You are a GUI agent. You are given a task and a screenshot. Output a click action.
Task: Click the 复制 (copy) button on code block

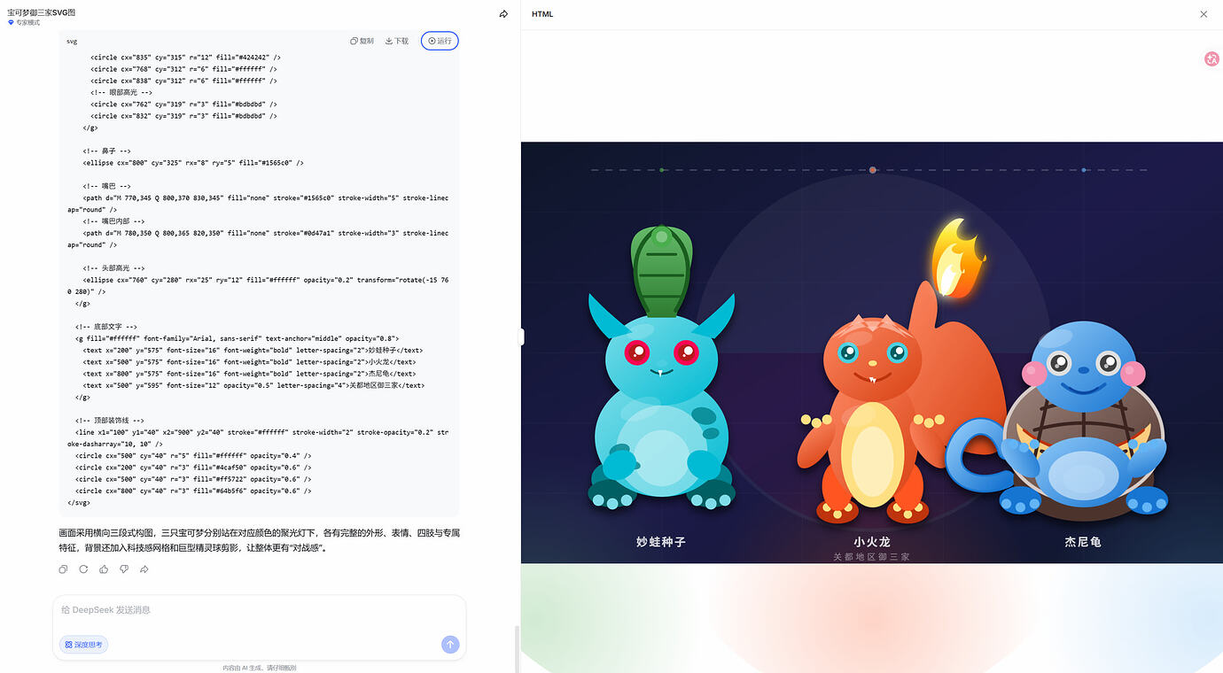[362, 41]
